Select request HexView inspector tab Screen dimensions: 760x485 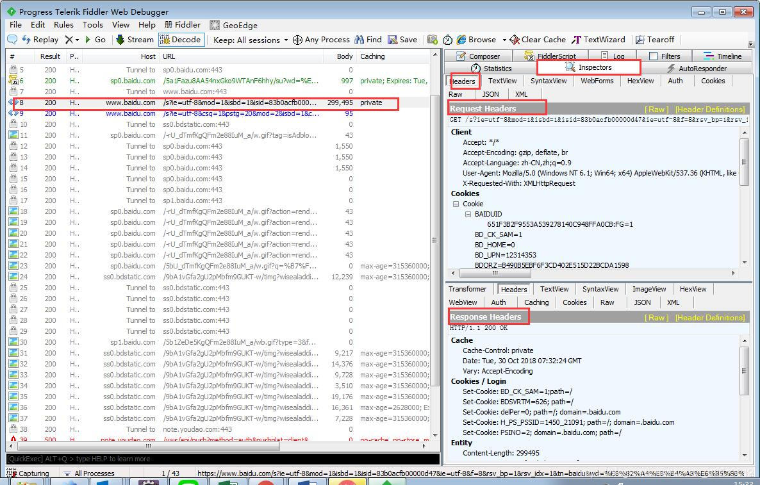pyautogui.click(x=640, y=81)
